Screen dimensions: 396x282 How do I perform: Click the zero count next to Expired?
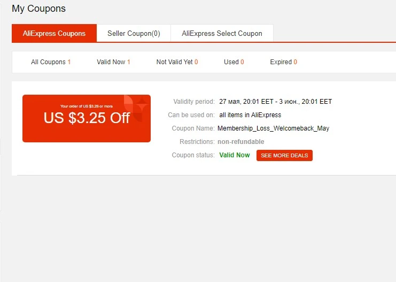coord(295,62)
